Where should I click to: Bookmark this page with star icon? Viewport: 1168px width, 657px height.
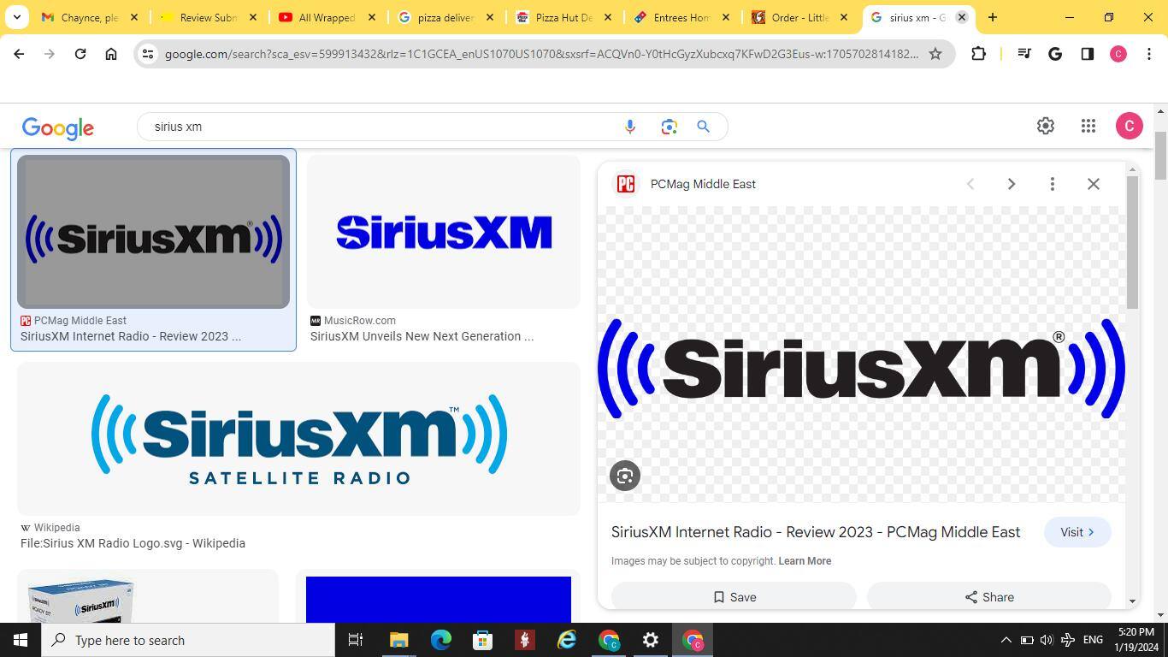935,54
